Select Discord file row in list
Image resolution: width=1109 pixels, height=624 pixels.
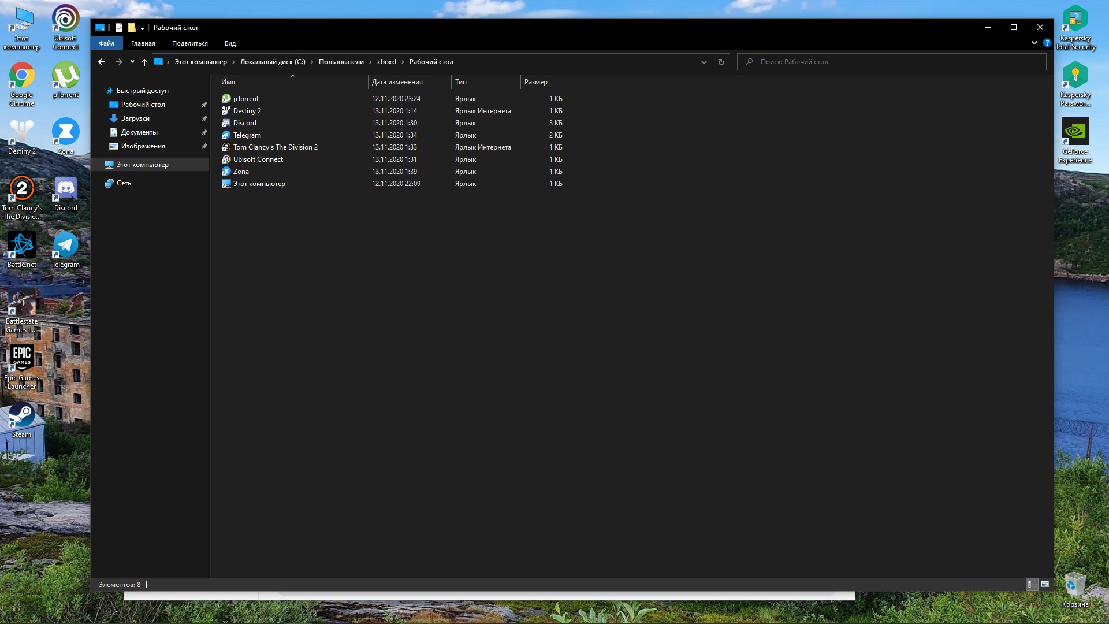pos(392,123)
